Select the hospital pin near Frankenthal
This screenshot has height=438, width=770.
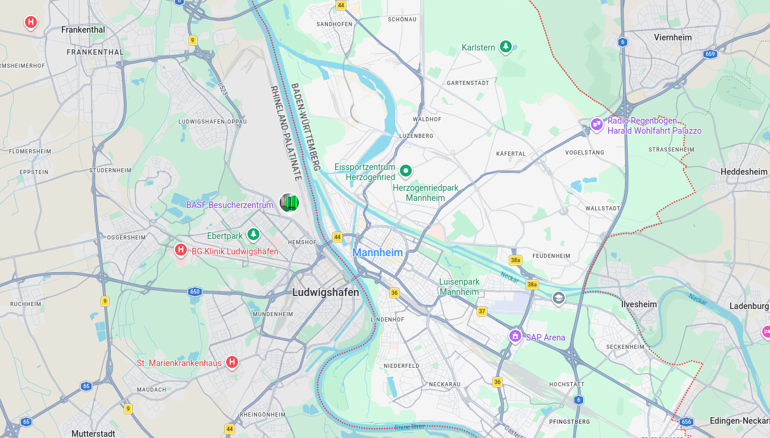(x=31, y=23)
